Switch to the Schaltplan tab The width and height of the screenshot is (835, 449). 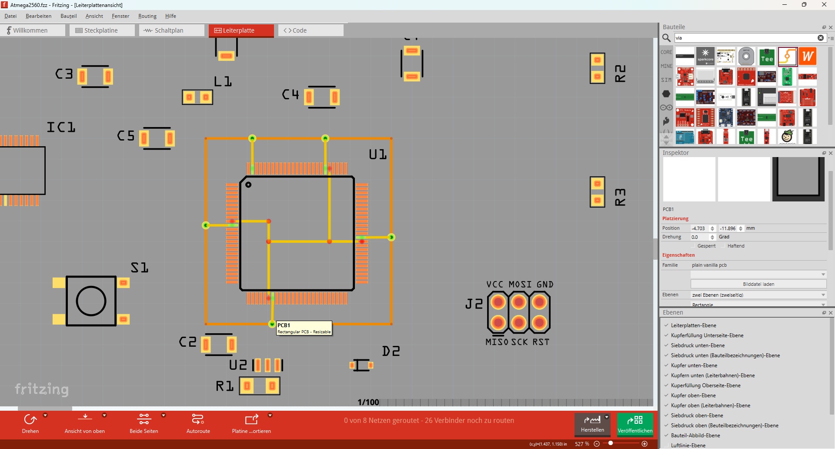pos(171,30)
